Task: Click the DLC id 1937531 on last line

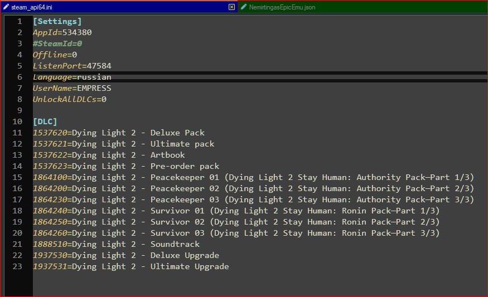Action: tap(50, 266)
